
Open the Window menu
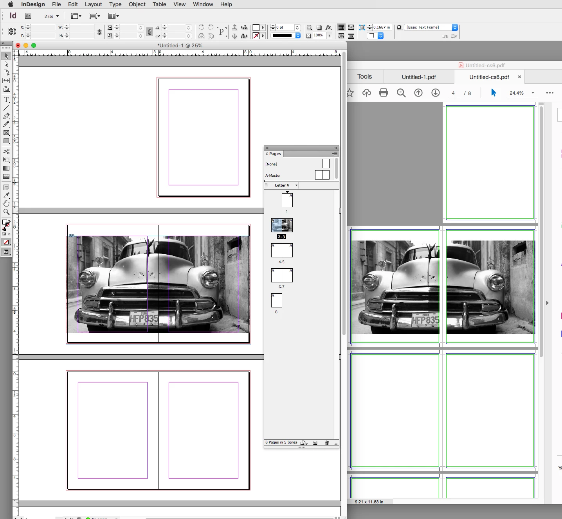203,4
